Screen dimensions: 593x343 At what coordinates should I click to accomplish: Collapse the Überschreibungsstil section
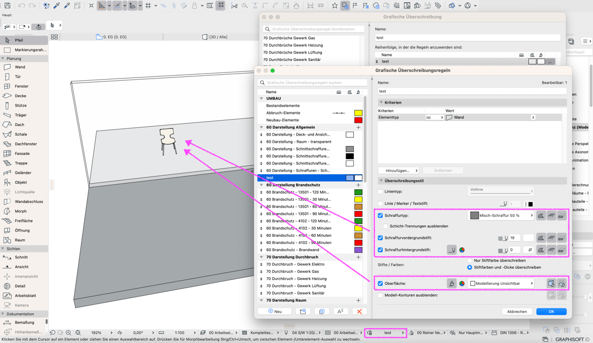(381, 180)
